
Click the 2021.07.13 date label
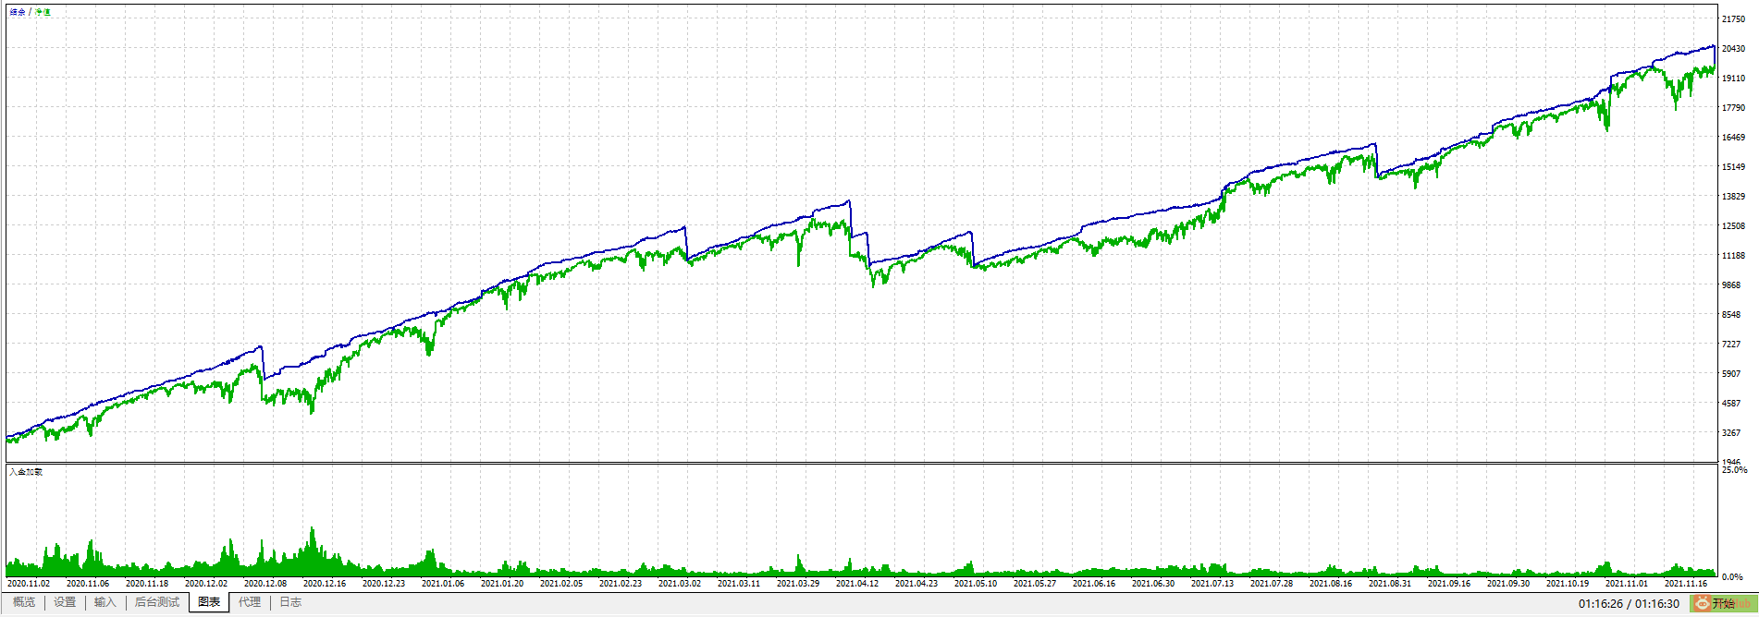coord(1212,583)
